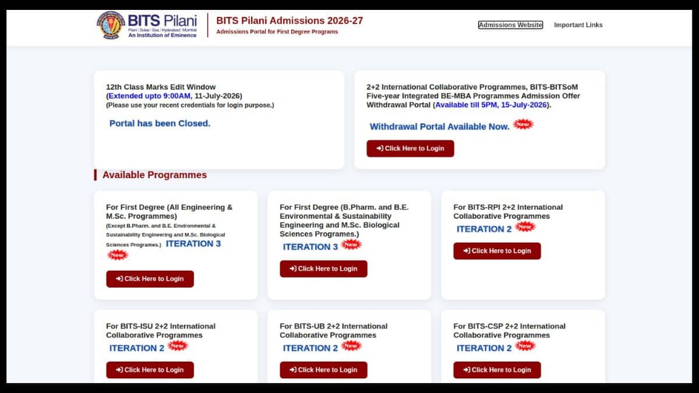
Task: Click the '12th Class Marks Edit Window' text
Action: pyautogui.click(x=161, y=87)
